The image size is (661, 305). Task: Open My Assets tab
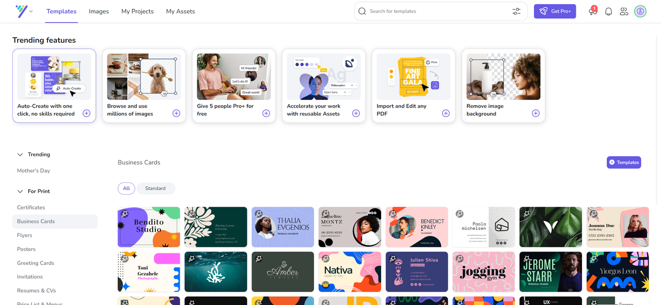click(181, 11)
